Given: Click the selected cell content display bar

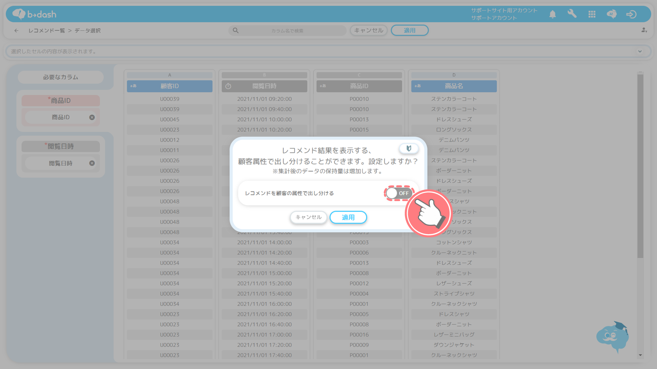Looking at the screenshot, I should (328, 51).
